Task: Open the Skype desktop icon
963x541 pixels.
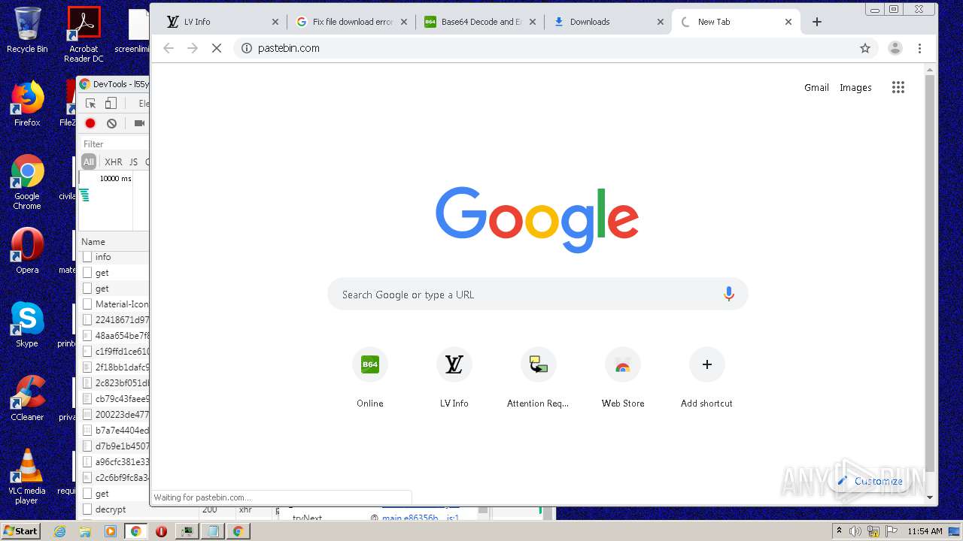Action: (27, 325)
